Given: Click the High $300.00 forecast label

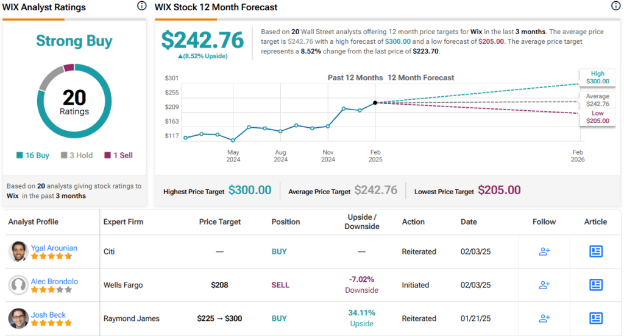Looking at the screenshot, I should [x=597, y=77].
